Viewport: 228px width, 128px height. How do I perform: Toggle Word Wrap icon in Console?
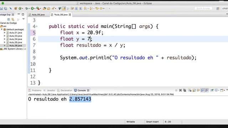click(198, 90)
